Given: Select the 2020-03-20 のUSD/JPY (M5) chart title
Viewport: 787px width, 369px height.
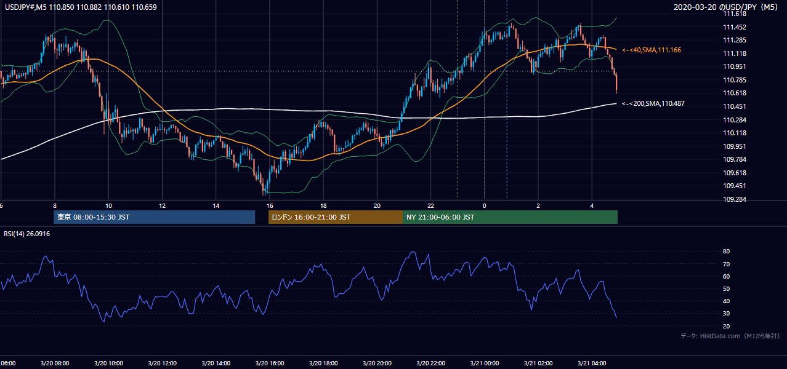Looking at the screenshot, I should pos(727,7).
